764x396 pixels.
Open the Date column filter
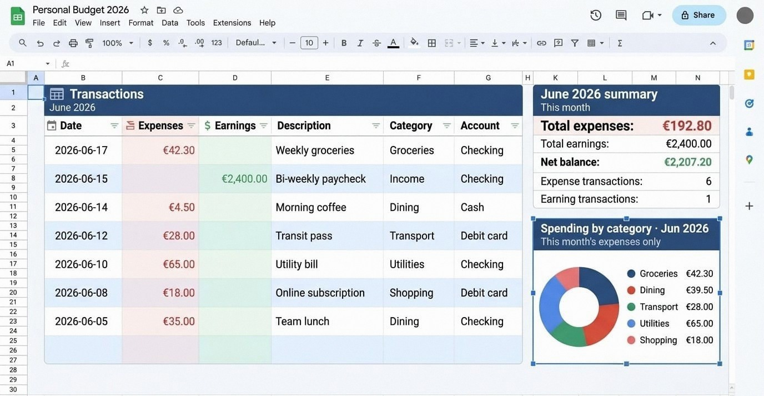114,126
